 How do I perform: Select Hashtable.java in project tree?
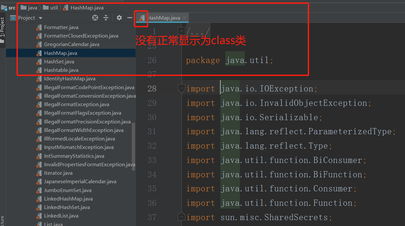click(61, 70)
